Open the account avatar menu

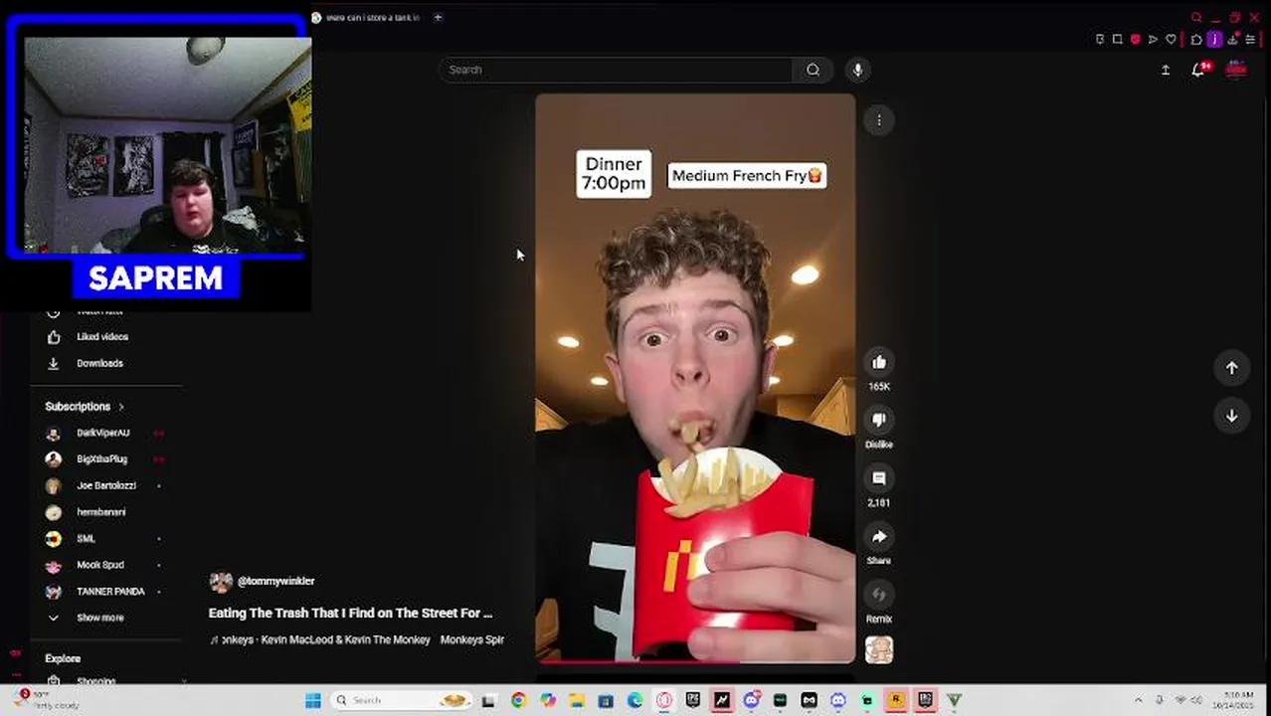click(x=1236, y=70)
